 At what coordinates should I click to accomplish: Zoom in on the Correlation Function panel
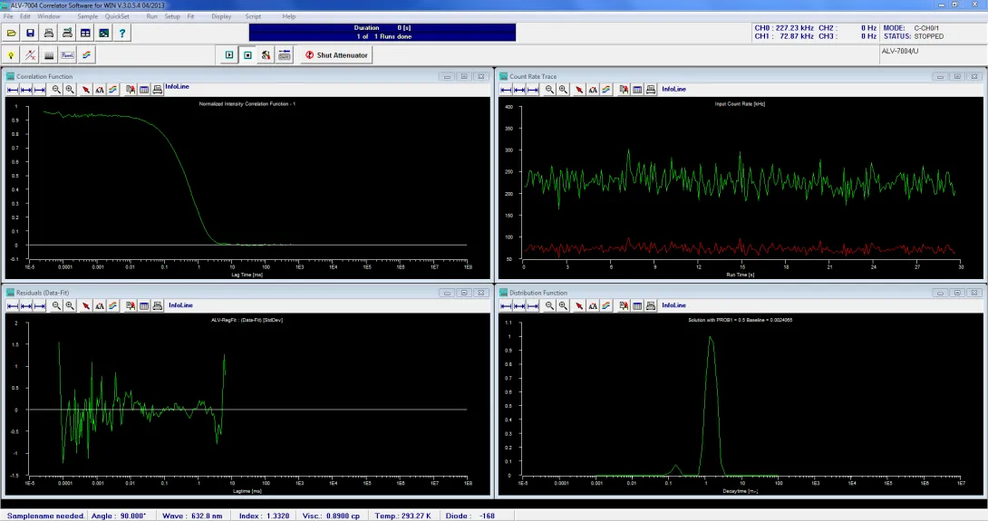pos(70,90)
